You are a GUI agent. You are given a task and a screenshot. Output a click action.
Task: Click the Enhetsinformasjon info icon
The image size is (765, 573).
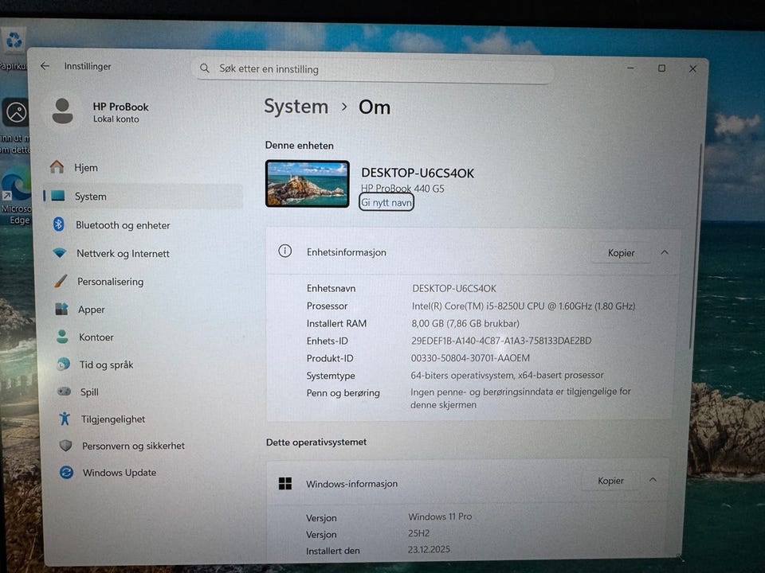[x=285, y=251]
